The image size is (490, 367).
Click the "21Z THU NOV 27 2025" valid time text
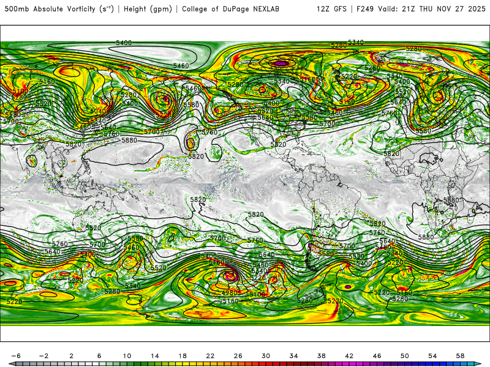tap(443, 9)
